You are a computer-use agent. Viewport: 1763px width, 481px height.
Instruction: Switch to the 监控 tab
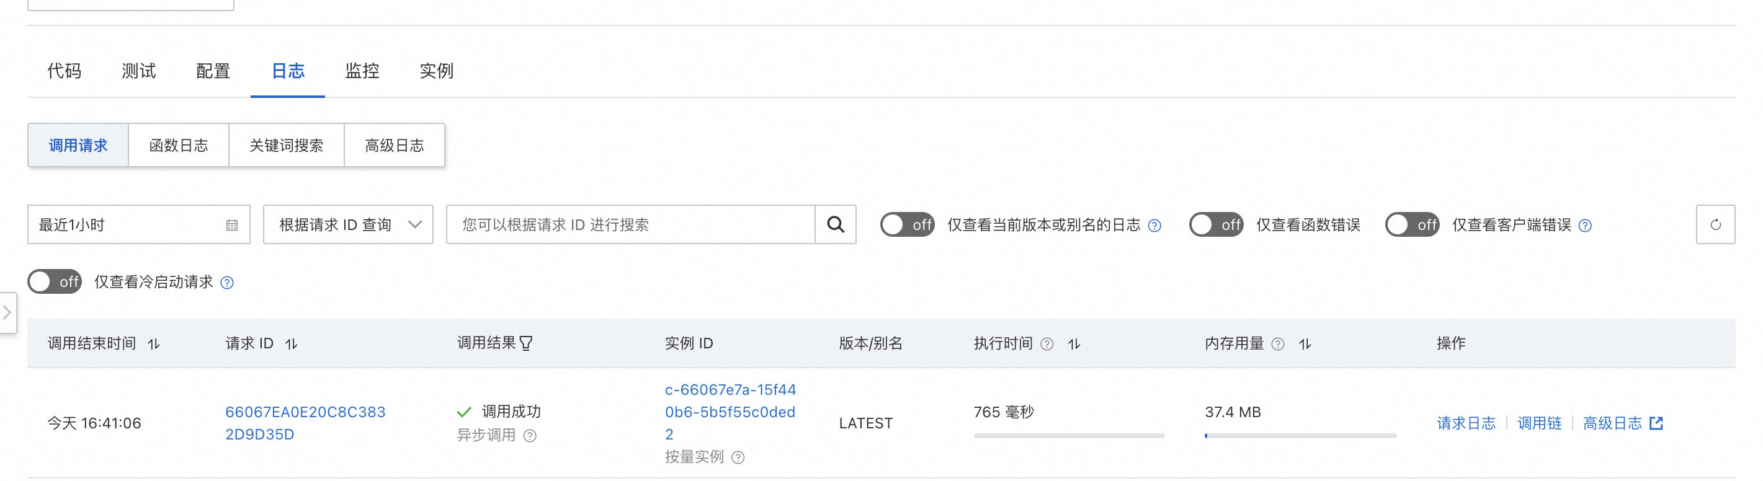(x=362, y=71)
